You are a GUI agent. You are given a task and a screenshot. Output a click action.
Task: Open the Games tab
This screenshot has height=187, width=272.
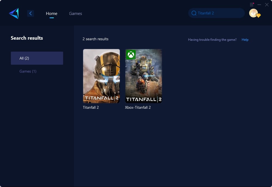(75, 14)
